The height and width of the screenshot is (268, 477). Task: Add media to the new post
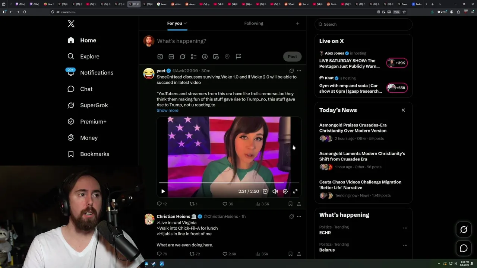coord(160,57)
